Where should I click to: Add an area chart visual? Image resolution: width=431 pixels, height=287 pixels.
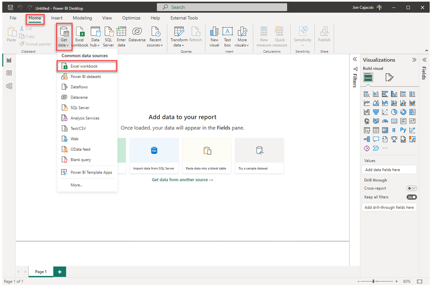[x=376, y=103]
